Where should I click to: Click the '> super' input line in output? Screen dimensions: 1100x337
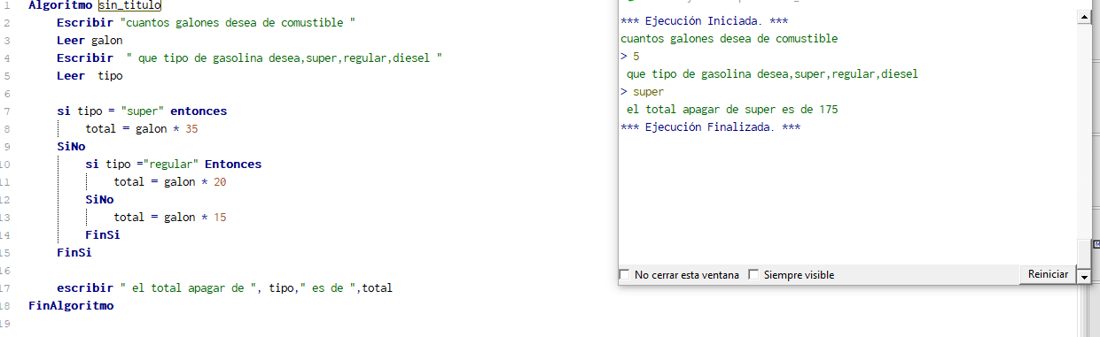tap(643, 92)
